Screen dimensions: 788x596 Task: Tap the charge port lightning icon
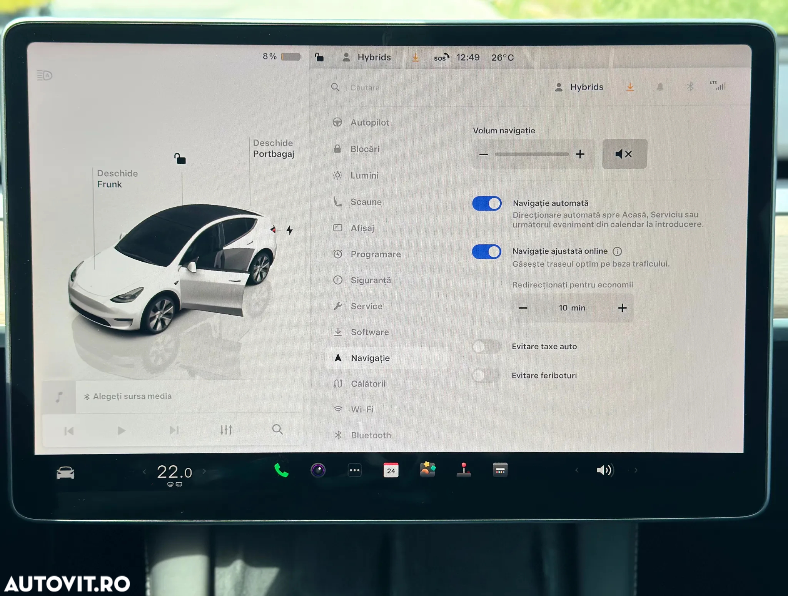[x=290, y=230]
